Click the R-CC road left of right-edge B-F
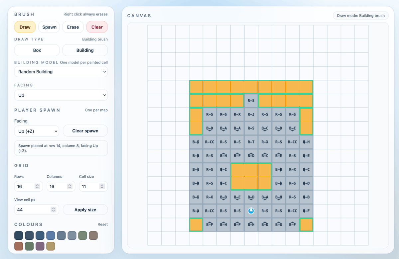 point(293,211)
